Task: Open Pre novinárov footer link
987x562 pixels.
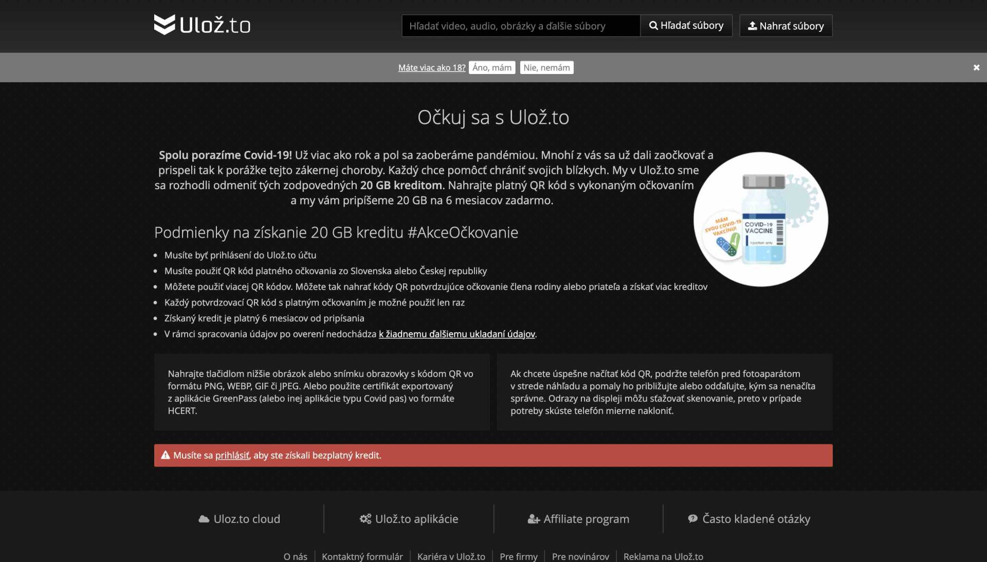Action: tap(580, 556)
